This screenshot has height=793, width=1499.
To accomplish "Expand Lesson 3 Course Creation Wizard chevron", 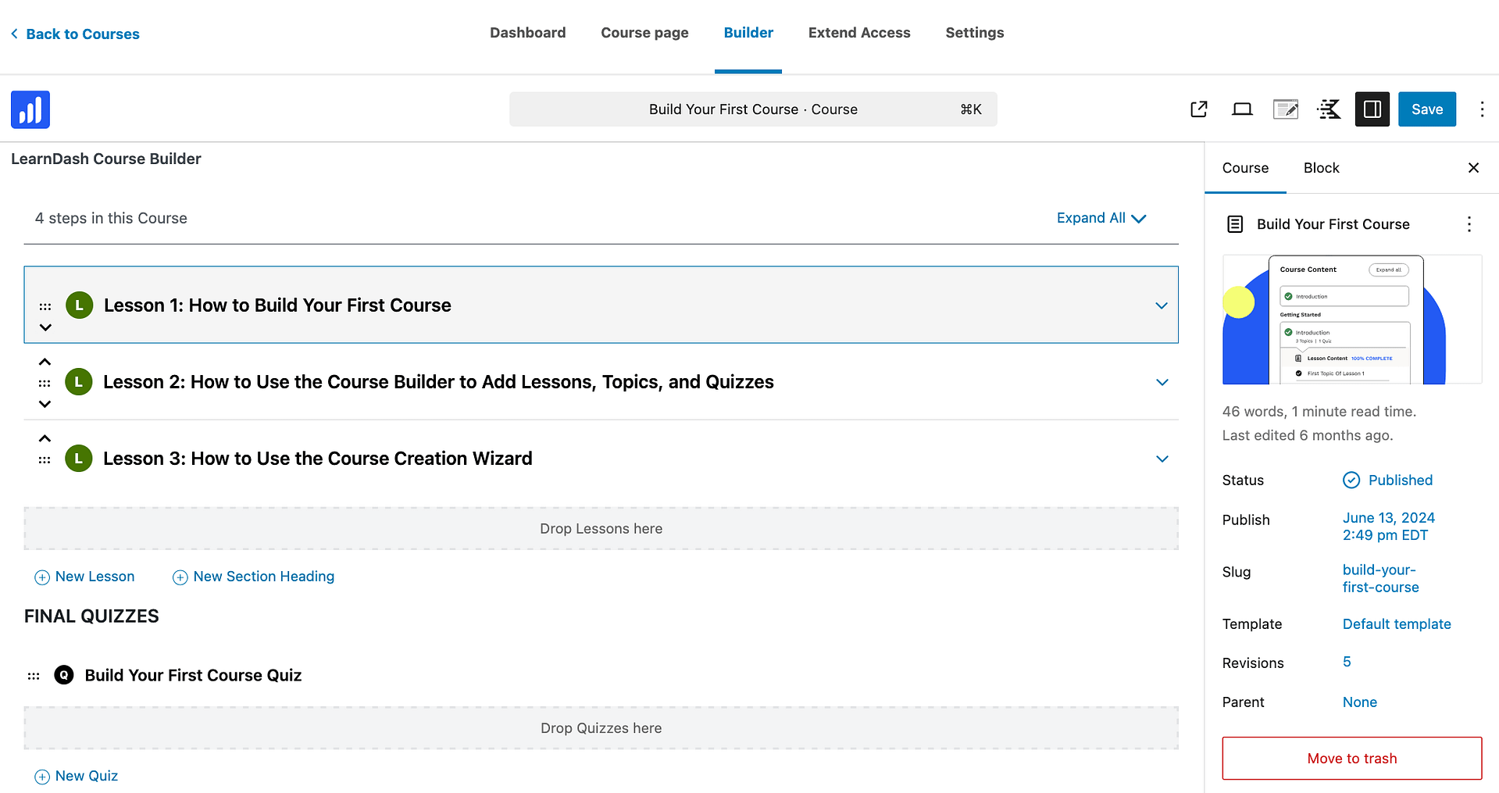I will pyautogui.click(x=1162, y=459).
